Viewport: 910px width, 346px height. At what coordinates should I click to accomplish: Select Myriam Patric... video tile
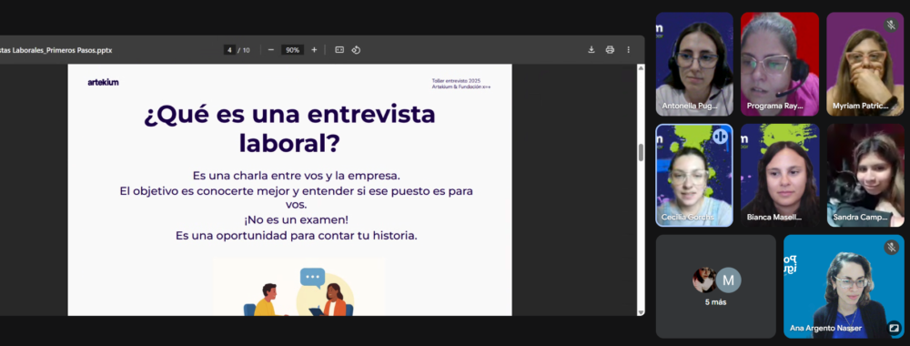864,64
